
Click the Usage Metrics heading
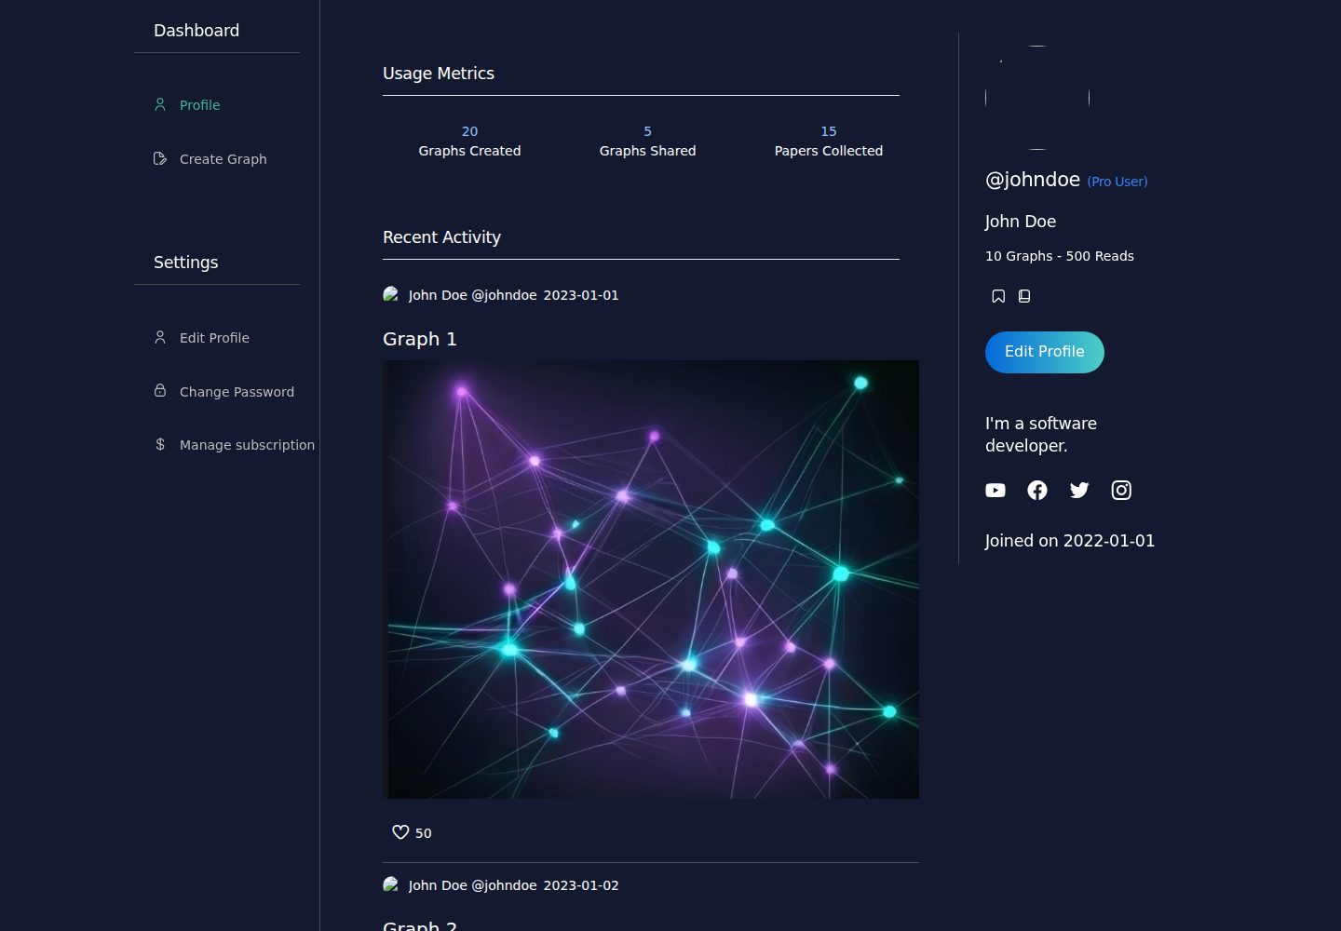coord(439,74)
